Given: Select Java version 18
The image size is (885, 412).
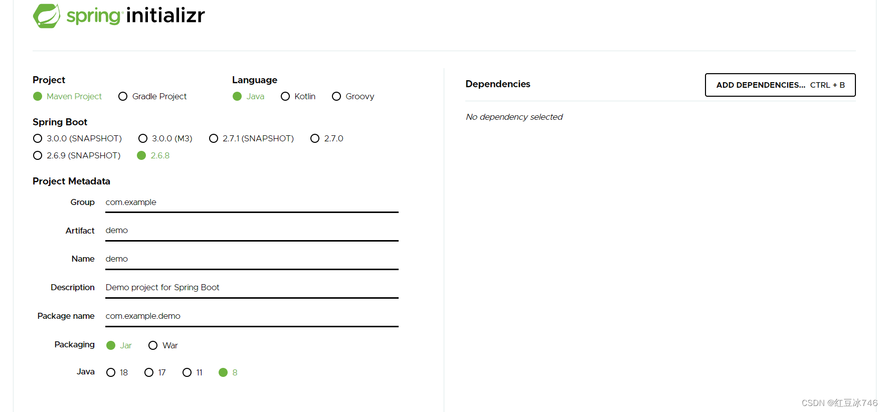Looking at the screenshot, I should 117,372.
